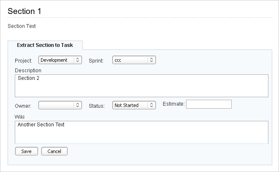Click the Save button
This screenshot has width=279, height=172.
(27, 151)
